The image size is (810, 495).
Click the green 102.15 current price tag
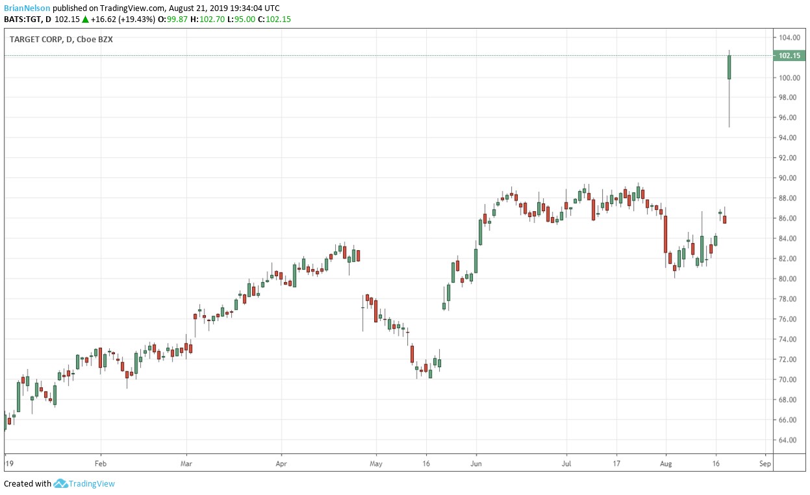pyautogui.click(x=789, y=56)
